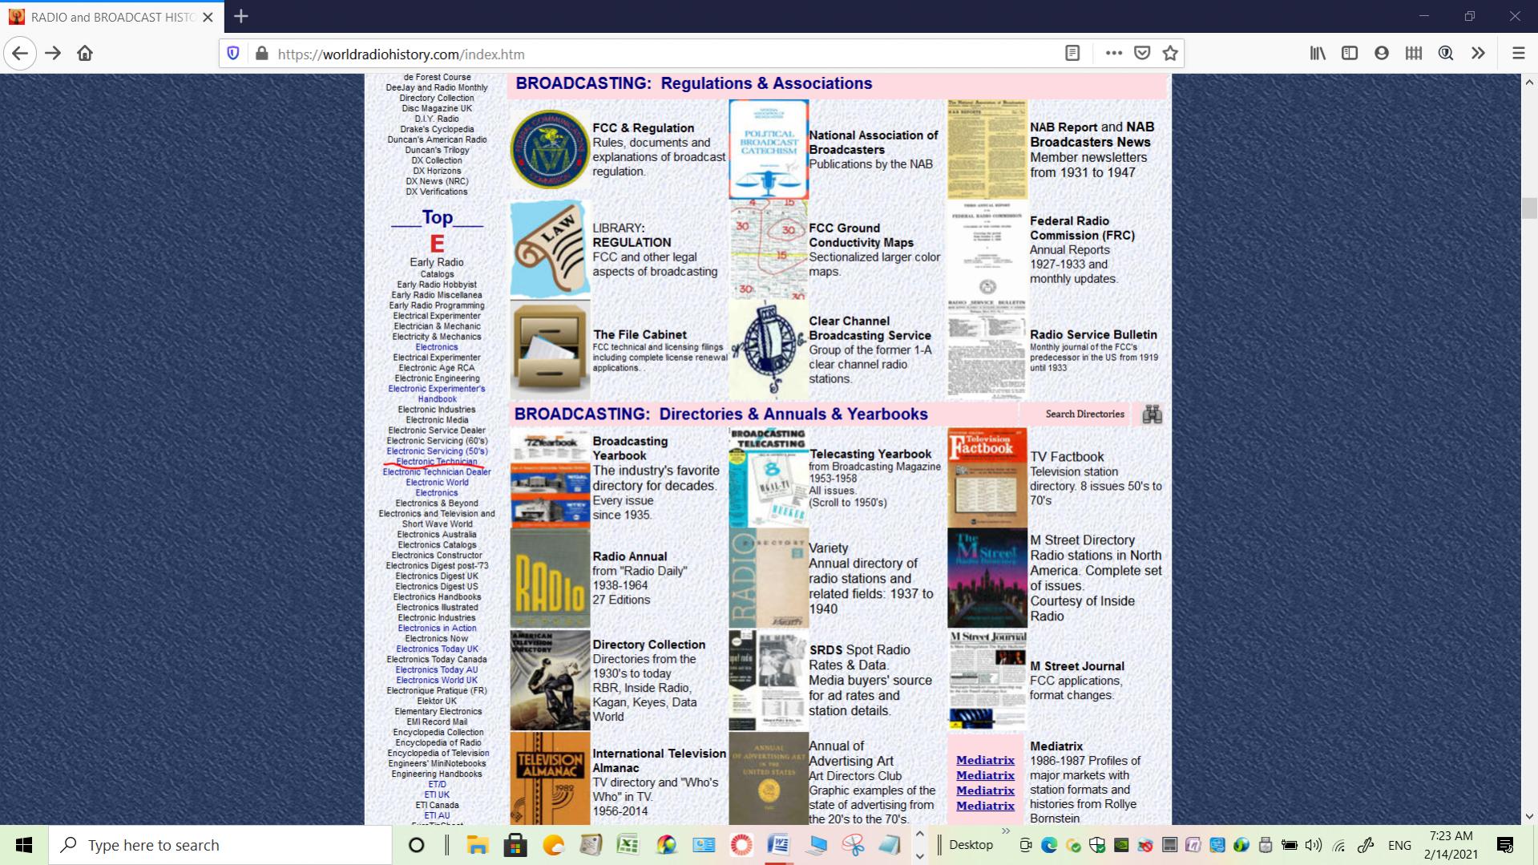Image resolution: width=1538 pixels, height=865 pixels.
Task: Open Firefox Library history and bookmarks
Action: point(1318,54)
